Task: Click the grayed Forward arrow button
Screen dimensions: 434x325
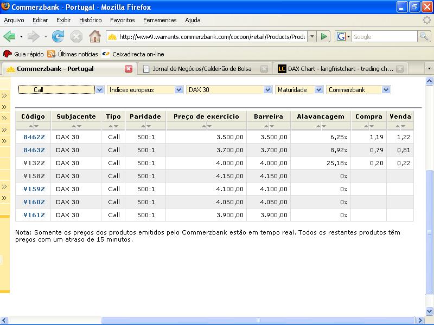Action: click(x=34, y=36)
